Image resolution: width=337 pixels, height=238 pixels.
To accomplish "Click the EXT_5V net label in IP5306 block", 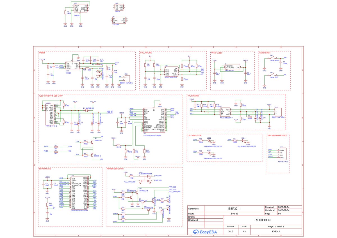I will point(42,59).
